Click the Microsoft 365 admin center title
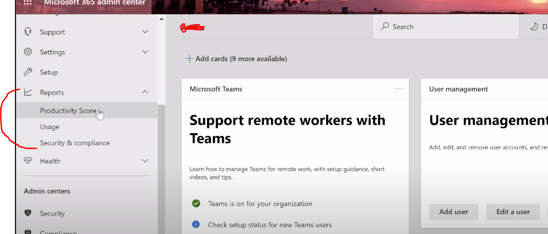This screenshot has height=234, width=548. click(x=94, y=2)
